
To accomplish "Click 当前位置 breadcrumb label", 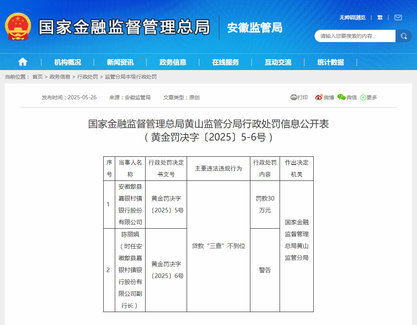I will (17, 77).
